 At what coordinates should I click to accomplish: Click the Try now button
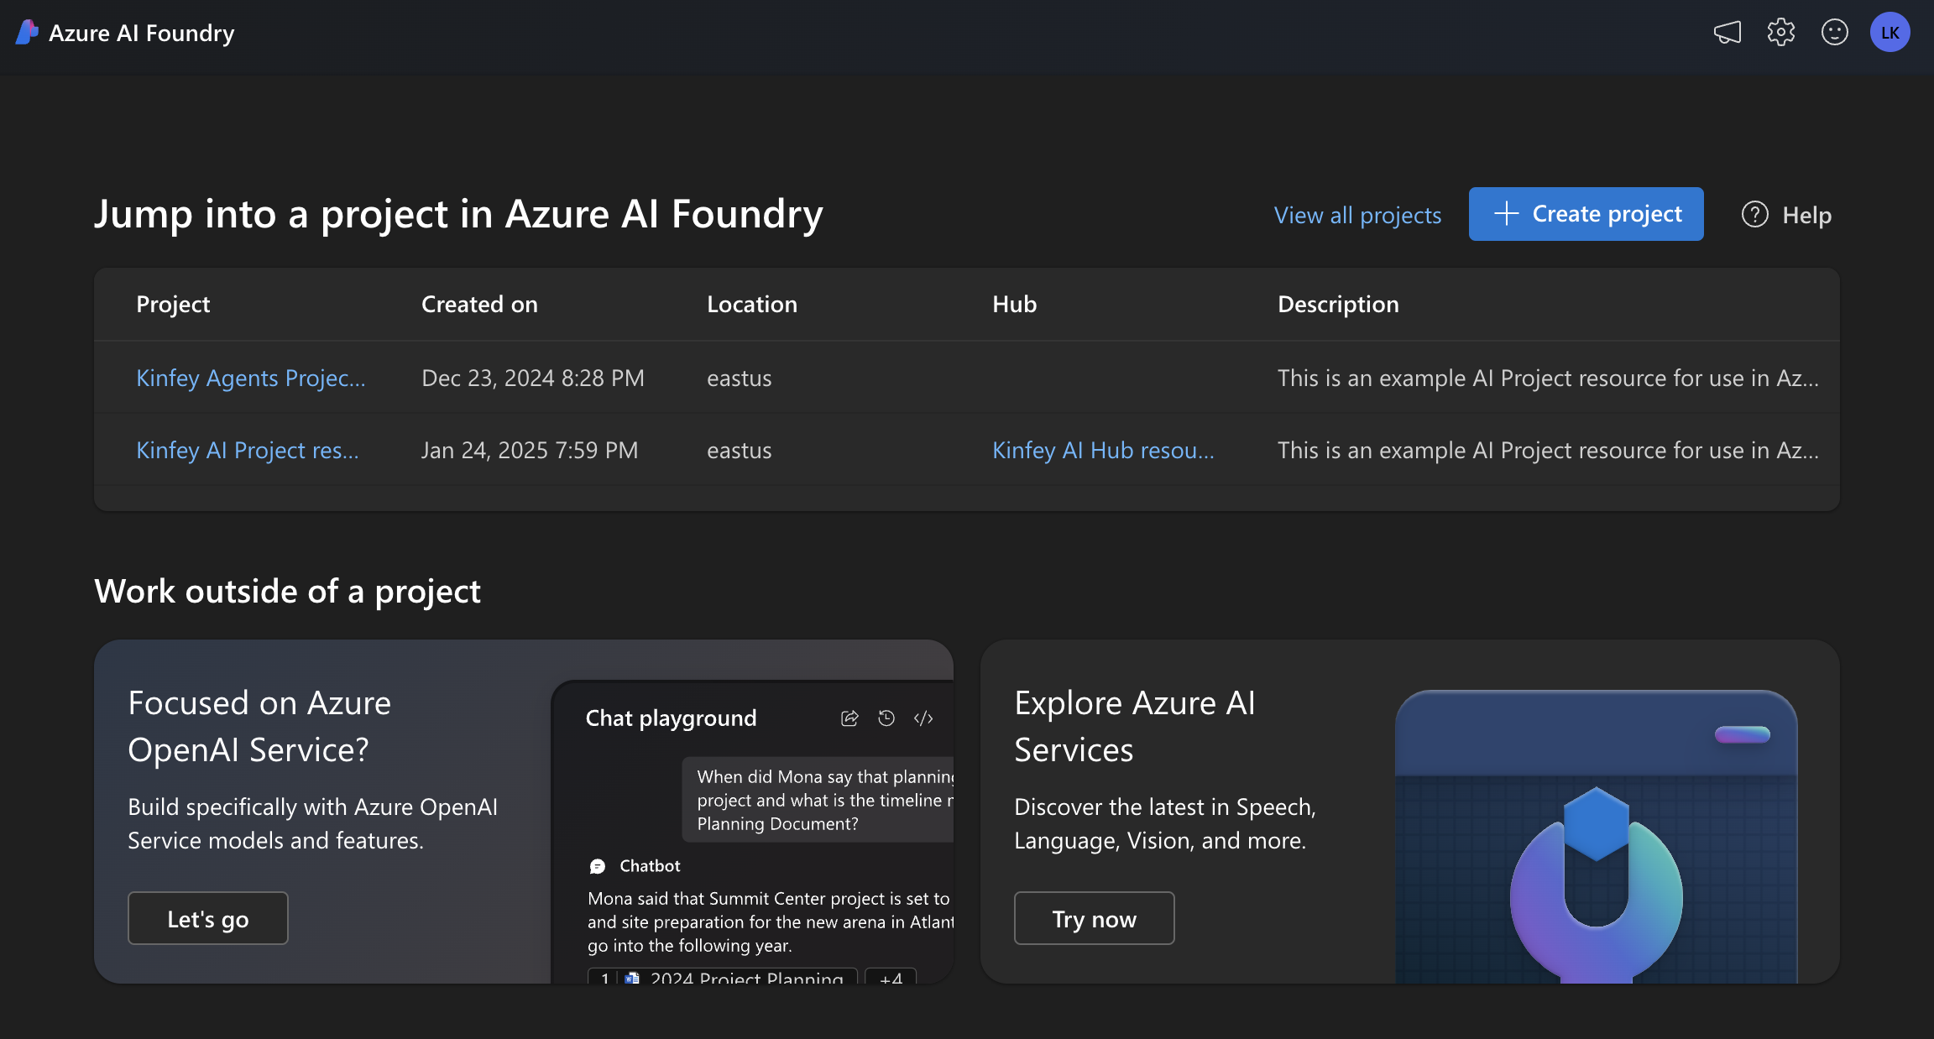1095,918
